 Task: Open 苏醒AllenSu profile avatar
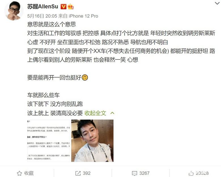click(14, 11)
